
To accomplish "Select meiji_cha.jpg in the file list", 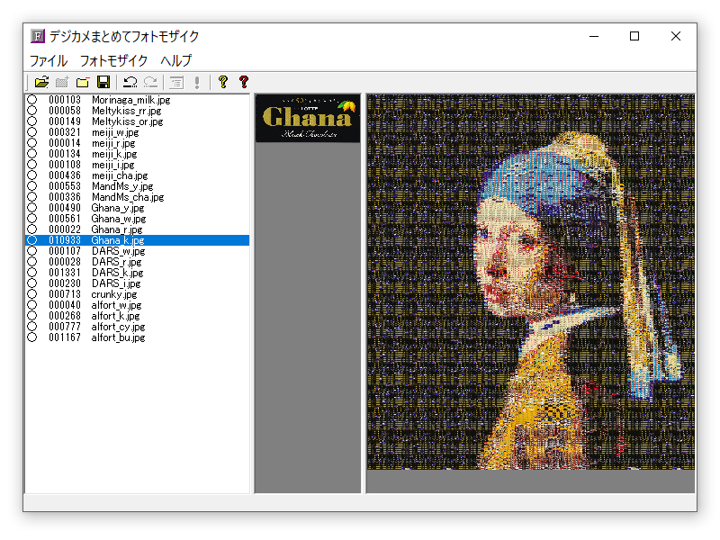I will [120, 175].
